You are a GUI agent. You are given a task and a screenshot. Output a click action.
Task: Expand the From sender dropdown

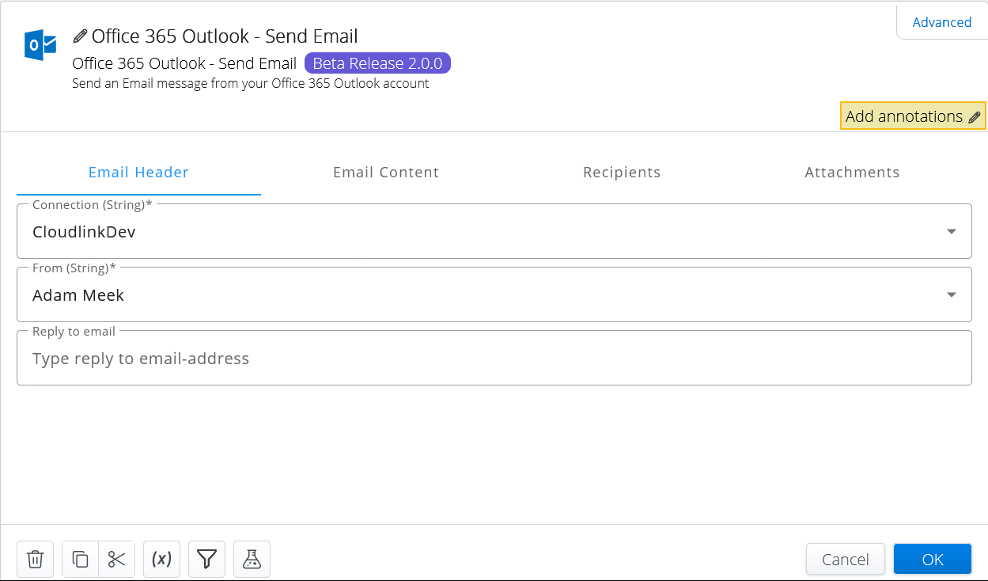point(952,294)
